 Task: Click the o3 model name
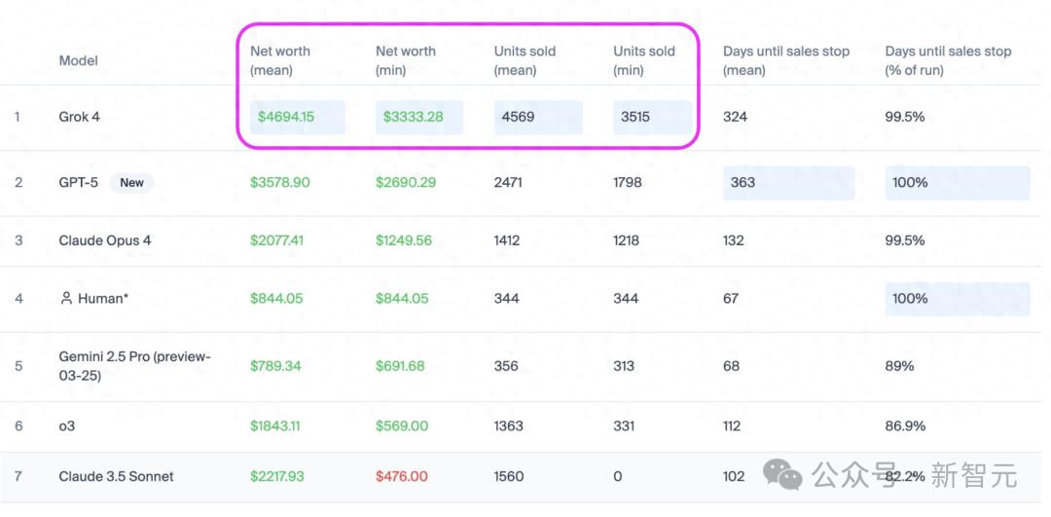(x=68, y=425)
